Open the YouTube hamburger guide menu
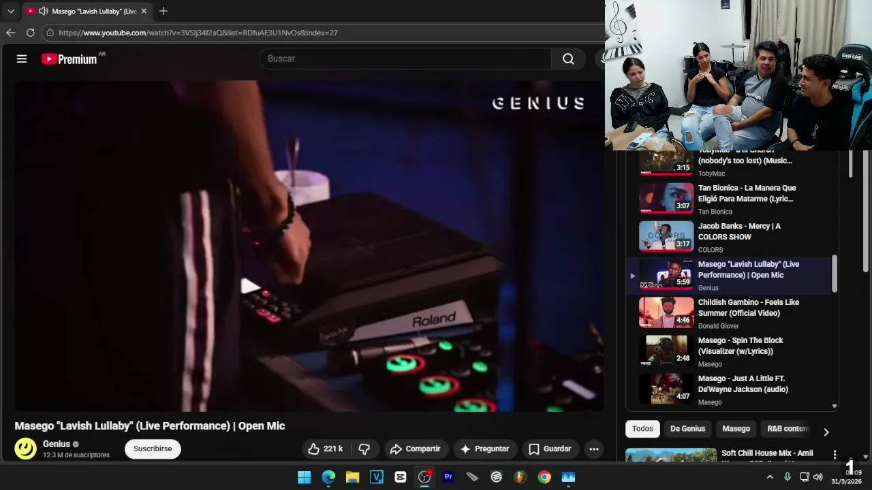The width and height of the screenshot is (872, 490). click(22, 59)
